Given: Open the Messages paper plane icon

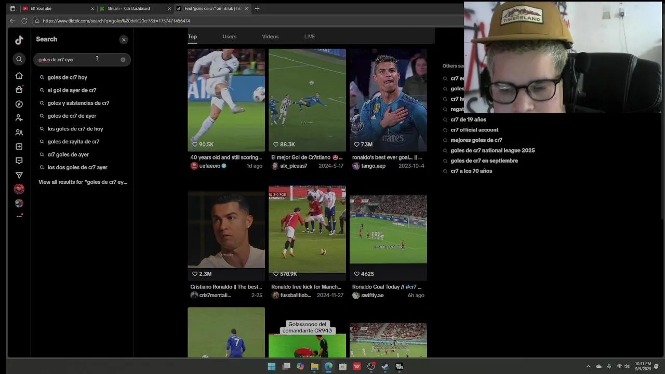Looking at the screenshot, I should pyautogui.click(x=19, y=175).
